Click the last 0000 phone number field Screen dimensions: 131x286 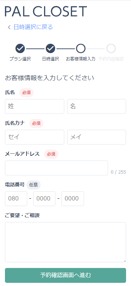coord(73,199)
